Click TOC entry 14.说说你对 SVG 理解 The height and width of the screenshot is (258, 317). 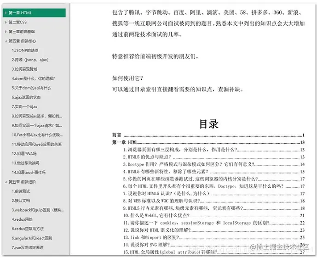(214, 245)
